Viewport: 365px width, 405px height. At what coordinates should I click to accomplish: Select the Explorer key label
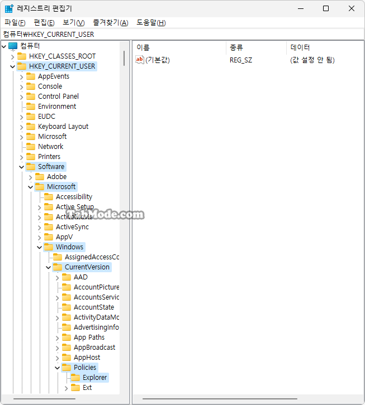(95, 378)
